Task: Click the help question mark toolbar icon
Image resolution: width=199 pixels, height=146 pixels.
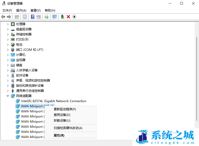Action: click(x=33, y=17)
